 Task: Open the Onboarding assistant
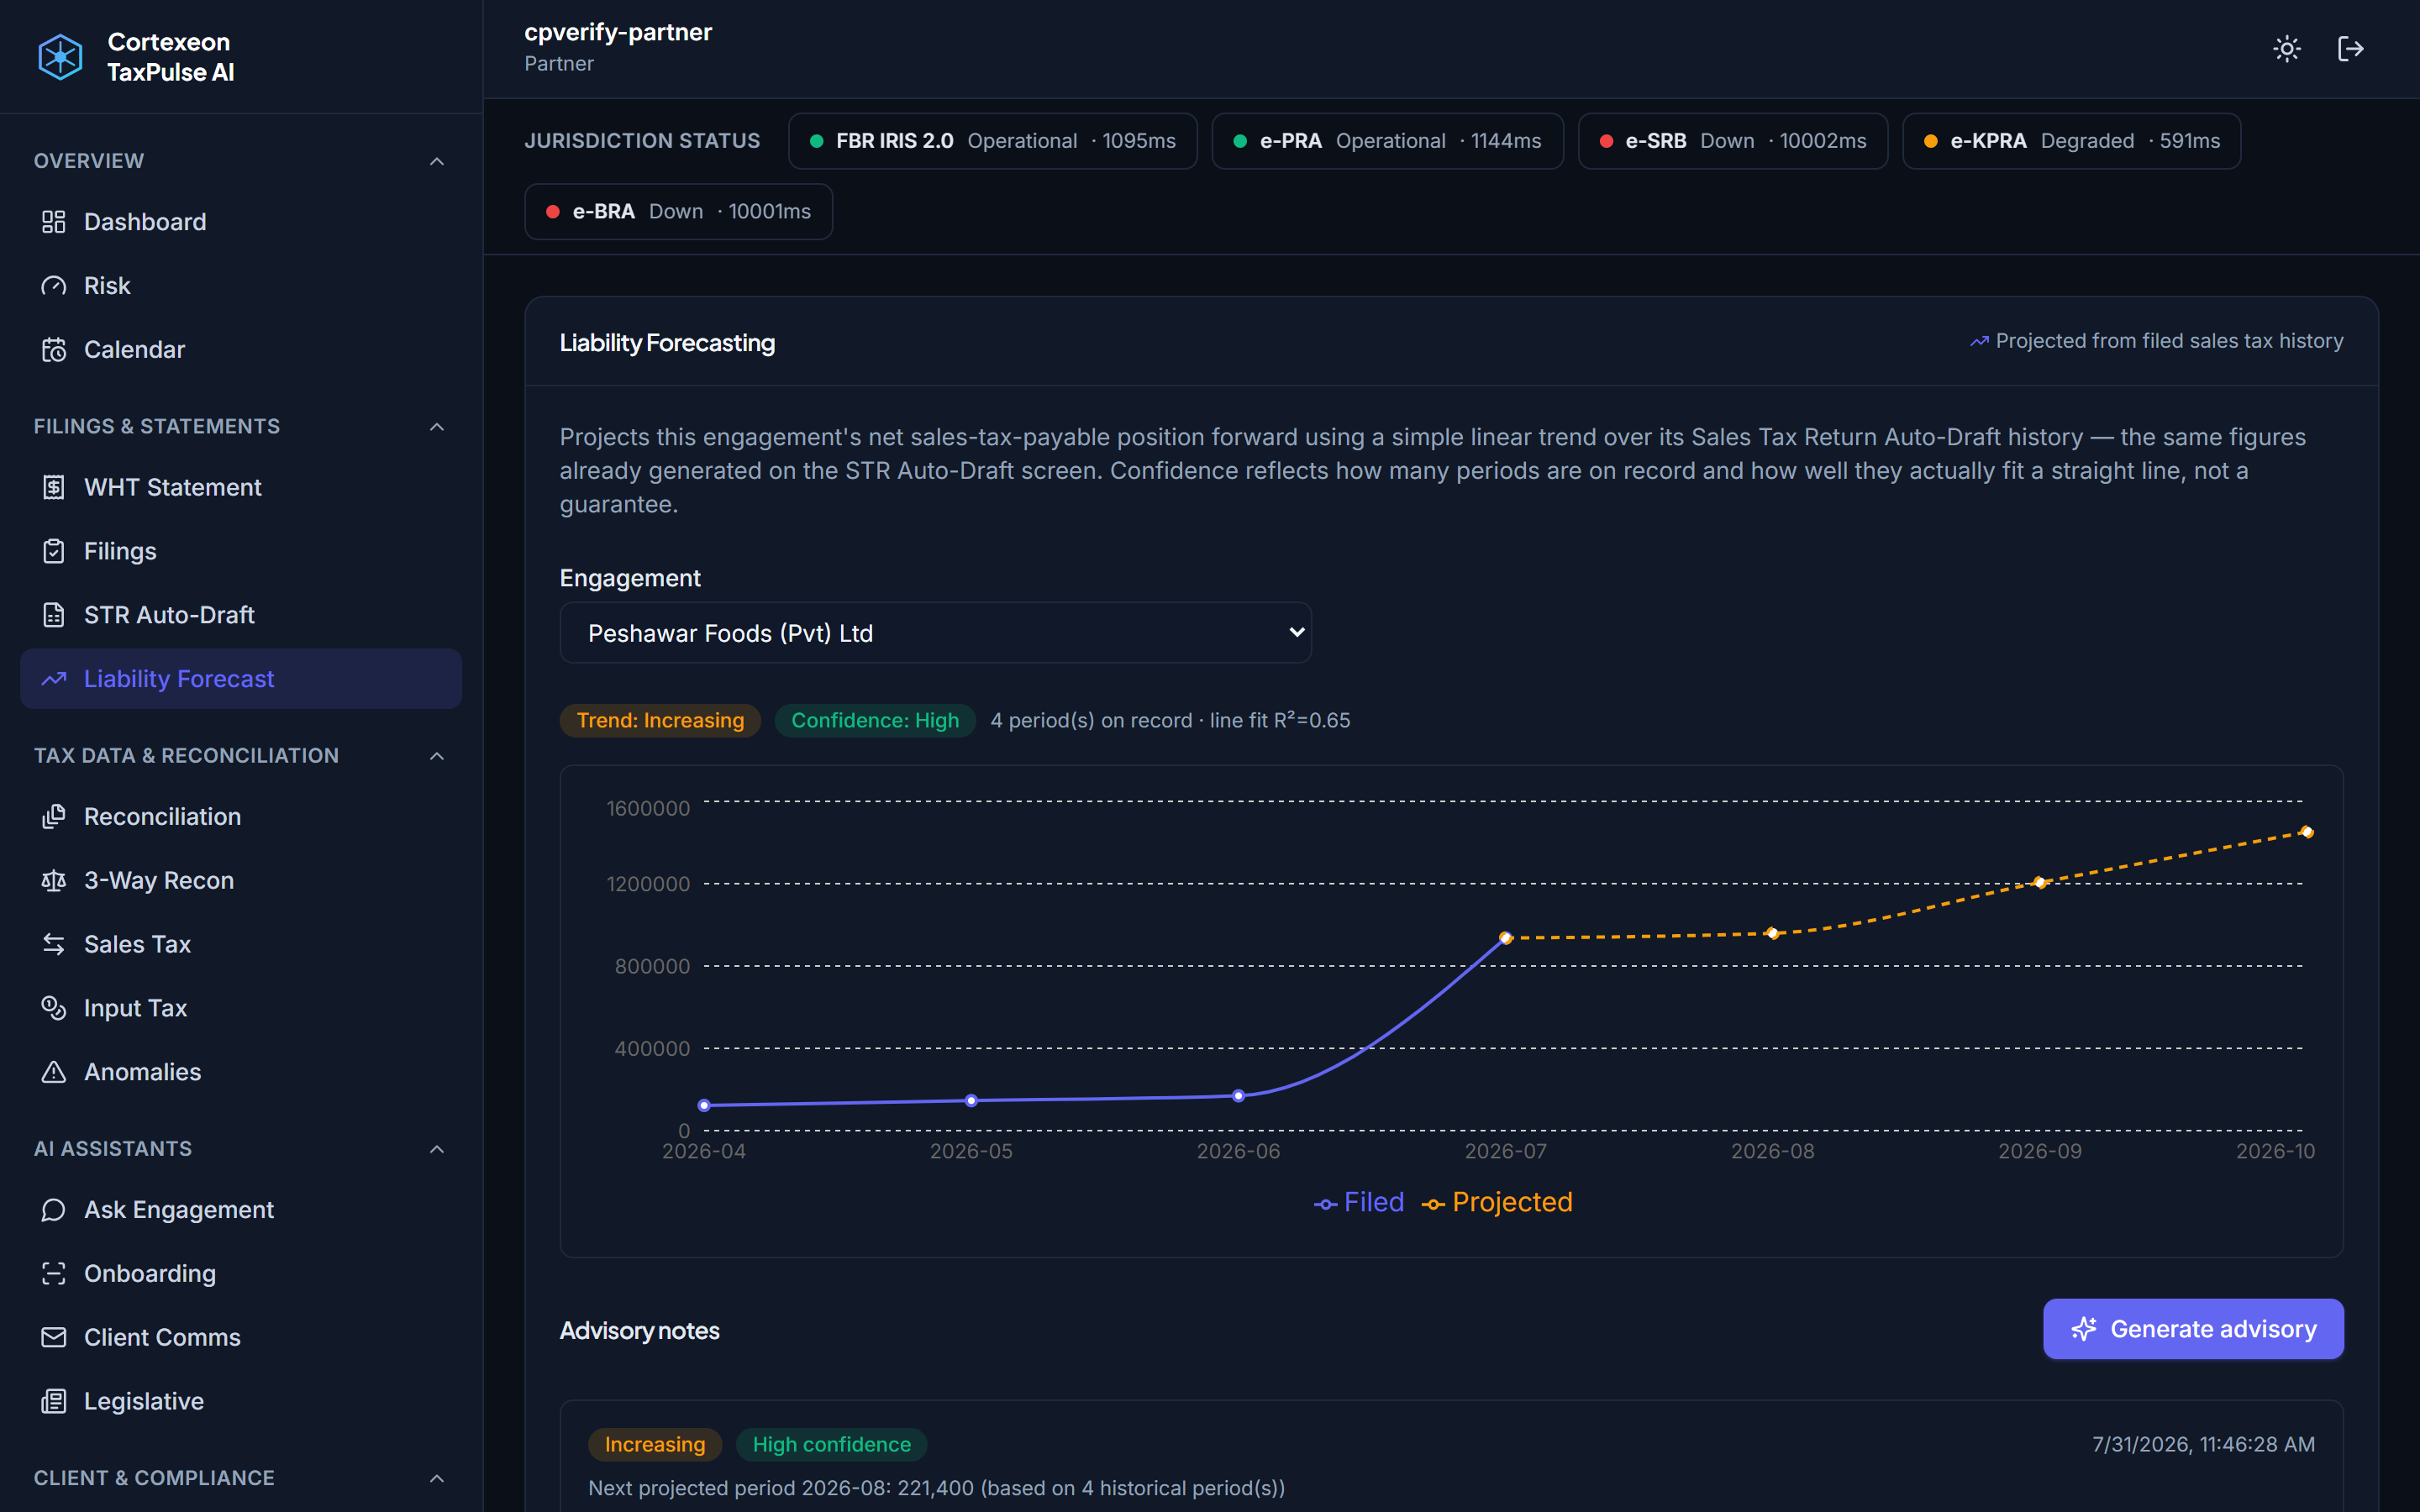[241, 1274]
